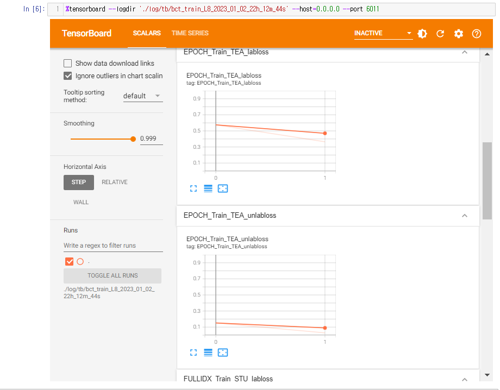This screenshot has width=500, height=390.
Task: Expand EPOCH_Train_TEA_labloss chart to full size
Action: point(193,188)
